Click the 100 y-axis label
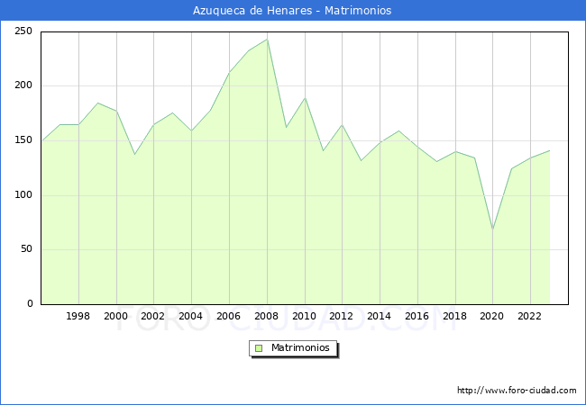This screenshot has height=405, width=586. [x=23, y=194]
